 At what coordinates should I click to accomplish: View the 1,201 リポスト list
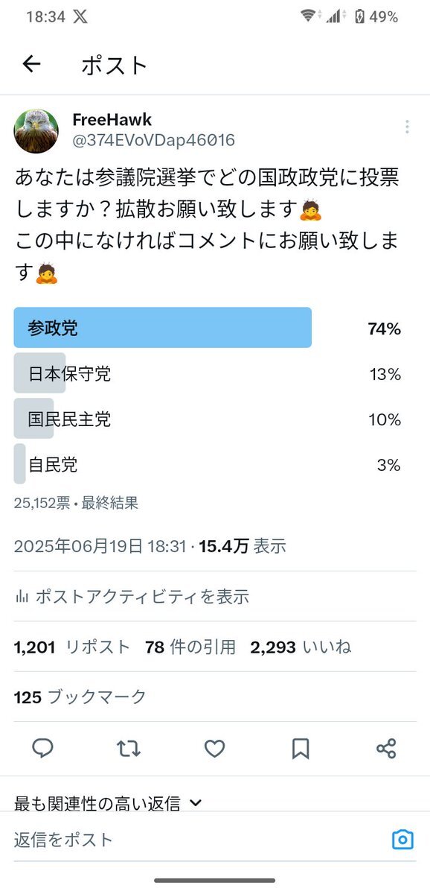[72, 647]
